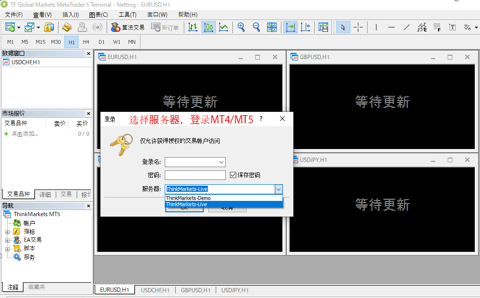Zoom out on the chart

tap(256, 27)
